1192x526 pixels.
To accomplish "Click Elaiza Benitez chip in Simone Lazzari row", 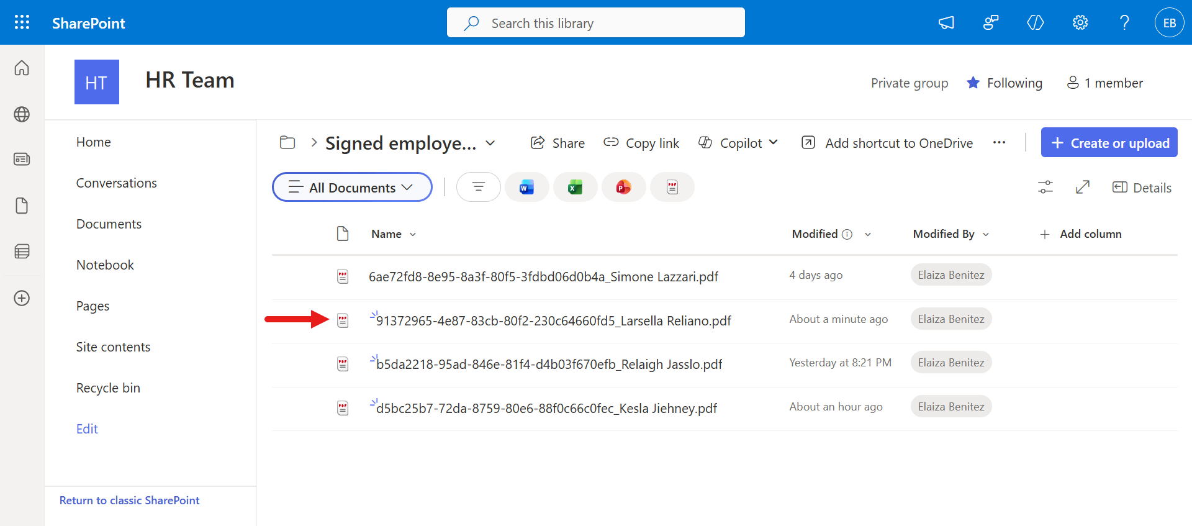I will (x=951, y=275).
